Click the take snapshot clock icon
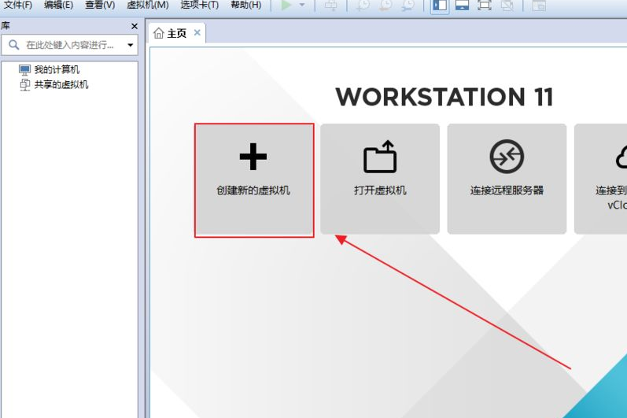Screen dimensions: 627x418 click(x=363, y=6)
